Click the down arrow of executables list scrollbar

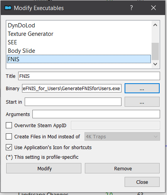click(x=155, y=64)
